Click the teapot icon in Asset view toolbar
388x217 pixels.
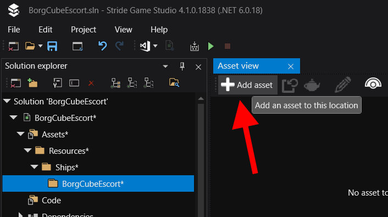312,85
